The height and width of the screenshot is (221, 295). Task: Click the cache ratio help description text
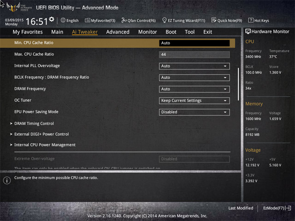point(56,178)
